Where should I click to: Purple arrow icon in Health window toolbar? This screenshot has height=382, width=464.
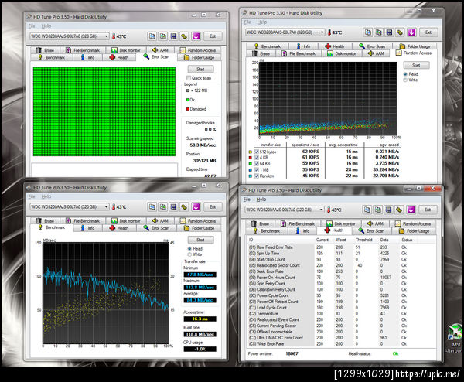pos(411,210)
